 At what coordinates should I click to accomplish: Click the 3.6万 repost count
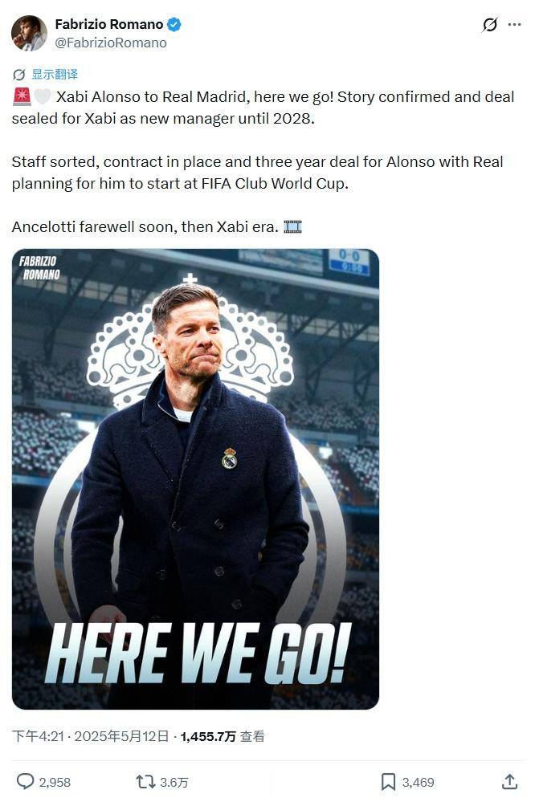click(x=174, y=782)
